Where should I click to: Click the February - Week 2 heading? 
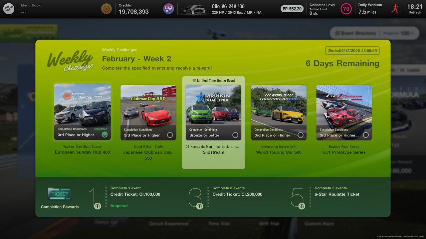[136, 59]
